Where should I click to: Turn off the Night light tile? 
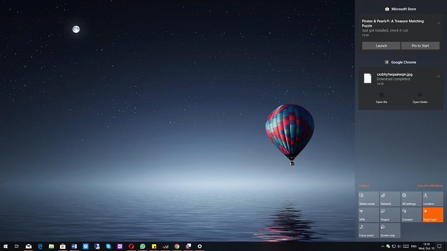pyautogui.click(x=433, y=214)
